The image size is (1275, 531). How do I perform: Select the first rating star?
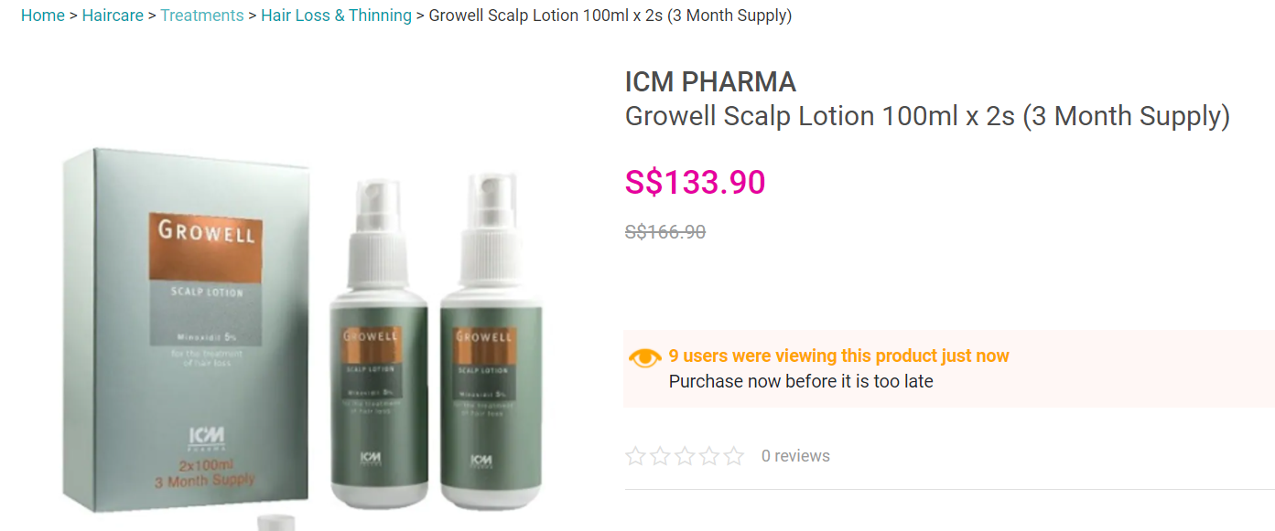tap(636, 456)
